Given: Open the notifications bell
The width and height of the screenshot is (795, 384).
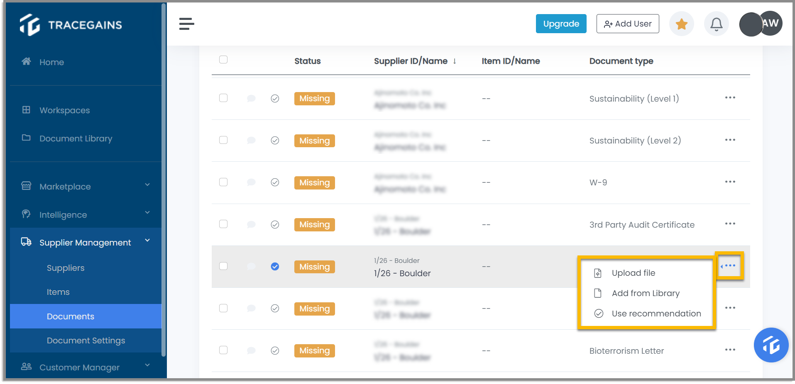Looking at the screenshot, I should 716,24.
